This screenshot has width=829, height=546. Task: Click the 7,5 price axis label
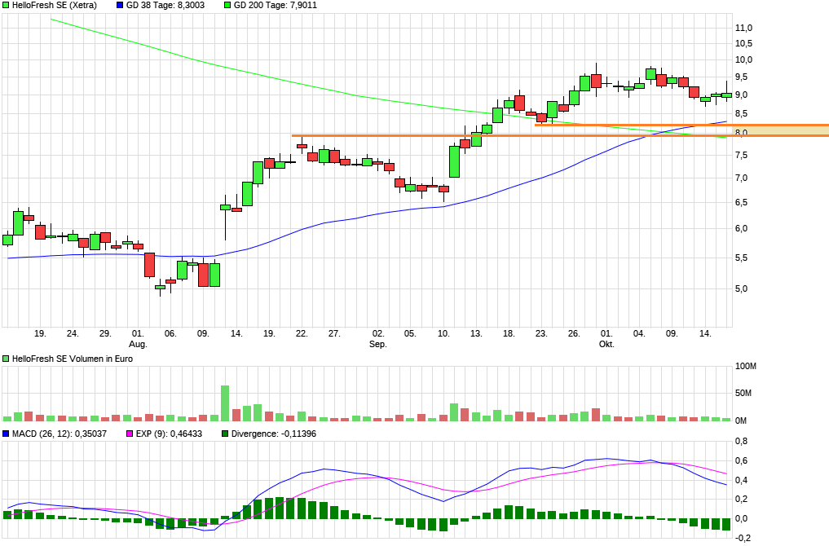pos(742,156)
